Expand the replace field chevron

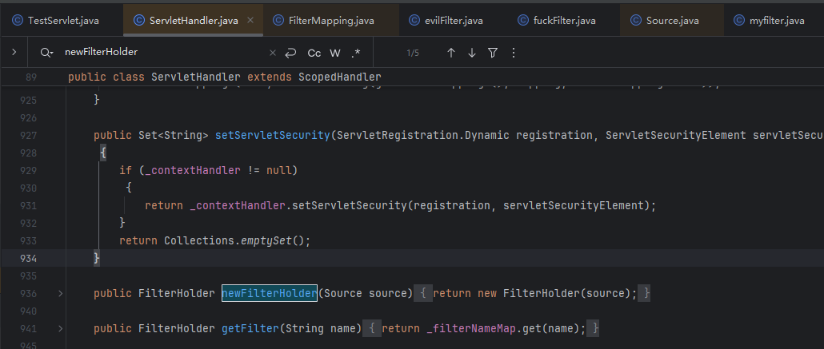pos(14,53)
